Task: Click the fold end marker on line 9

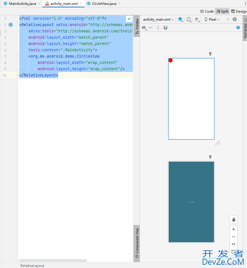Action: click(x=17, y=69)
